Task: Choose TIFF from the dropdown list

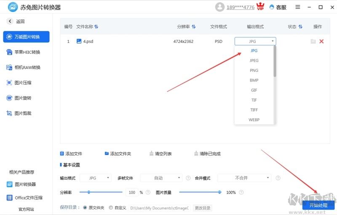Action: (x=254, y=110)
